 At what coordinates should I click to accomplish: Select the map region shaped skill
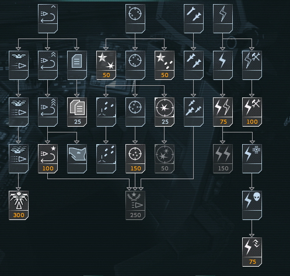77,159
